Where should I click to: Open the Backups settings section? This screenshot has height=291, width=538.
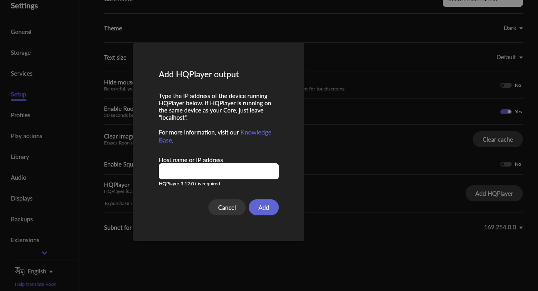coord(22,219)
